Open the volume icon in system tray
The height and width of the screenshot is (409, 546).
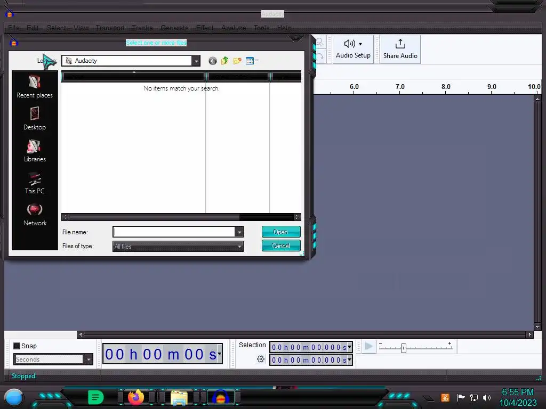click(487, 397)
